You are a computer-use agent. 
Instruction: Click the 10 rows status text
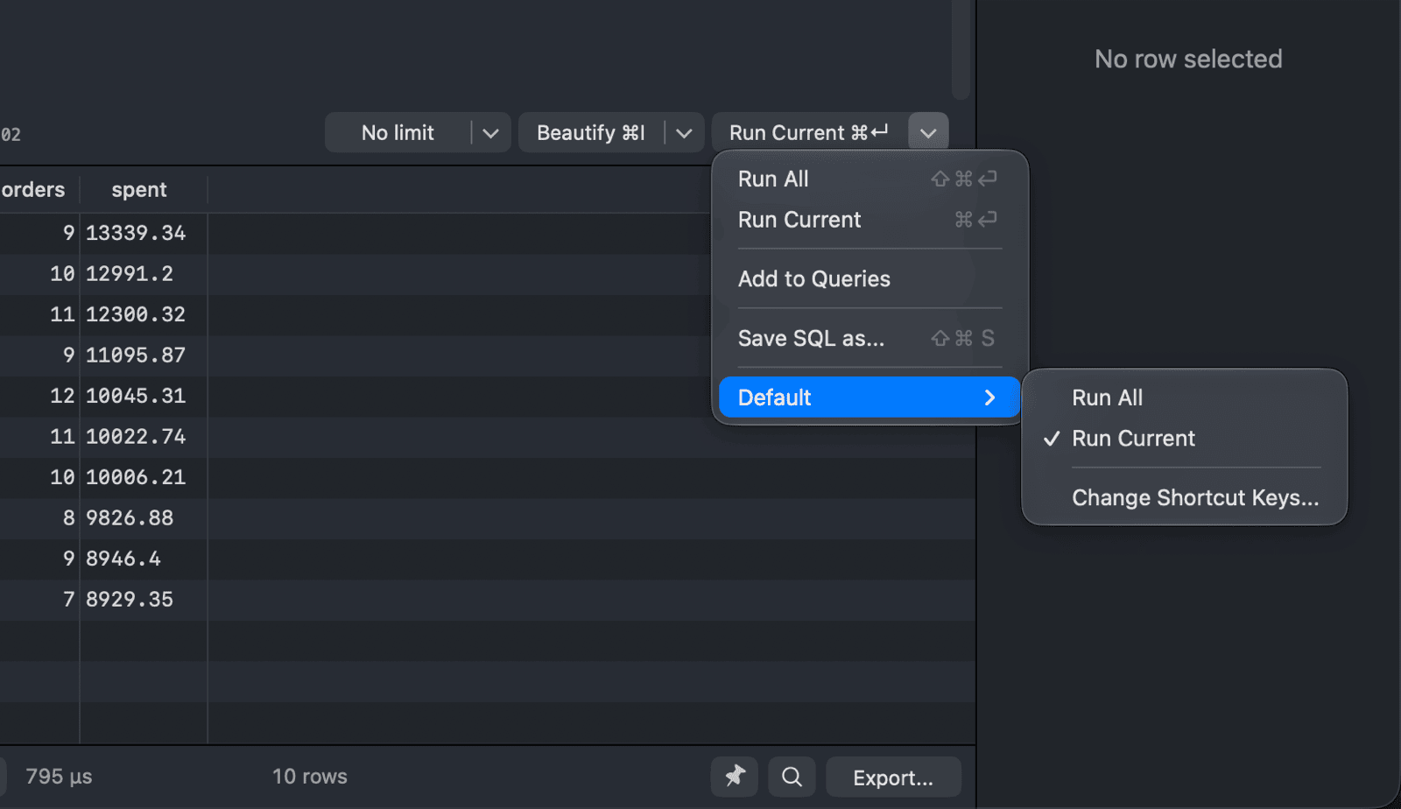coord(309,777)
